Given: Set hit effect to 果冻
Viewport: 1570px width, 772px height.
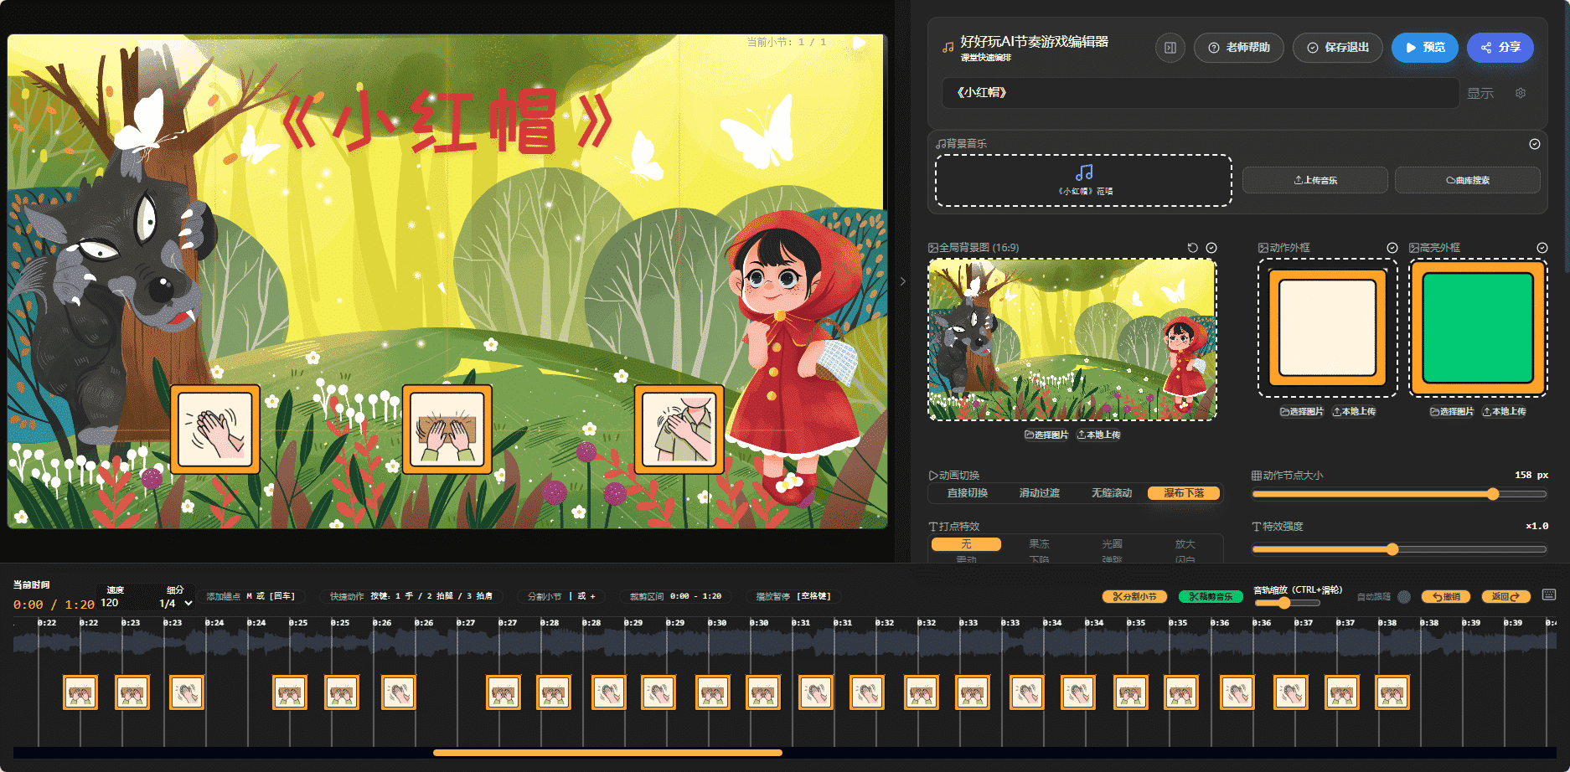Looking at the screenshot, I should tap(1039, 544).
